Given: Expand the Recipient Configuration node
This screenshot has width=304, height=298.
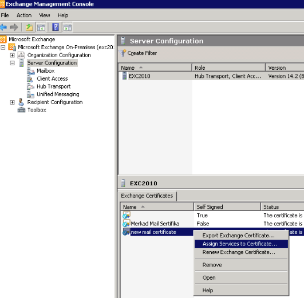Looking at the screenshot, I should [x=12, y=102].
